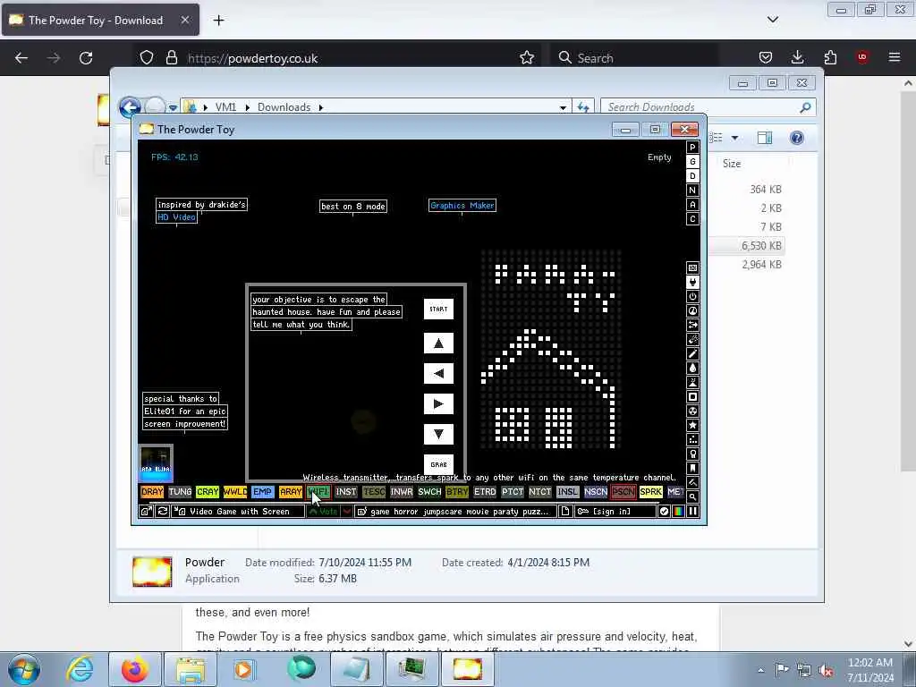Open the Graphics Maker sign link
This screenshot has width=916, height=687.
pyautogui.click(x=462, y=206)
